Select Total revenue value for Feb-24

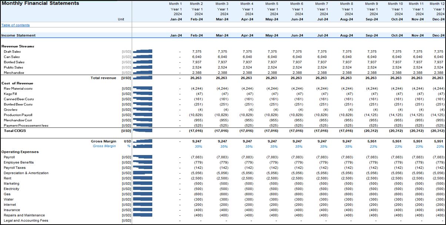coord(197,78)
